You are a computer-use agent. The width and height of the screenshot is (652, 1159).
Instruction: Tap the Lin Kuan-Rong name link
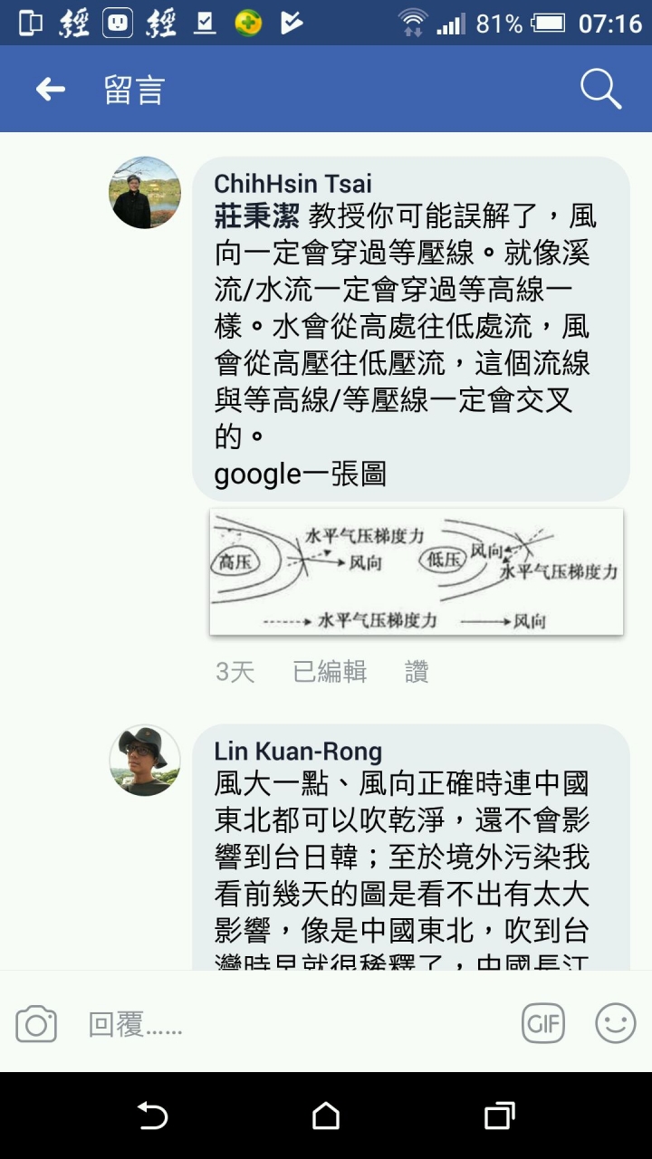pos(298,752)
